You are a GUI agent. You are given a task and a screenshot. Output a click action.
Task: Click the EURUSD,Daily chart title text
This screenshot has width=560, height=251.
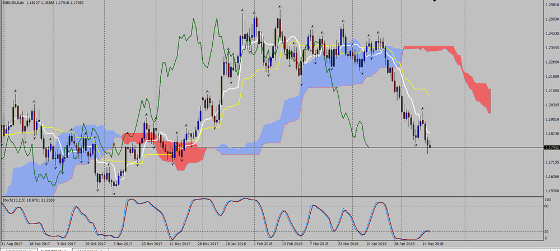coord(12,2)
